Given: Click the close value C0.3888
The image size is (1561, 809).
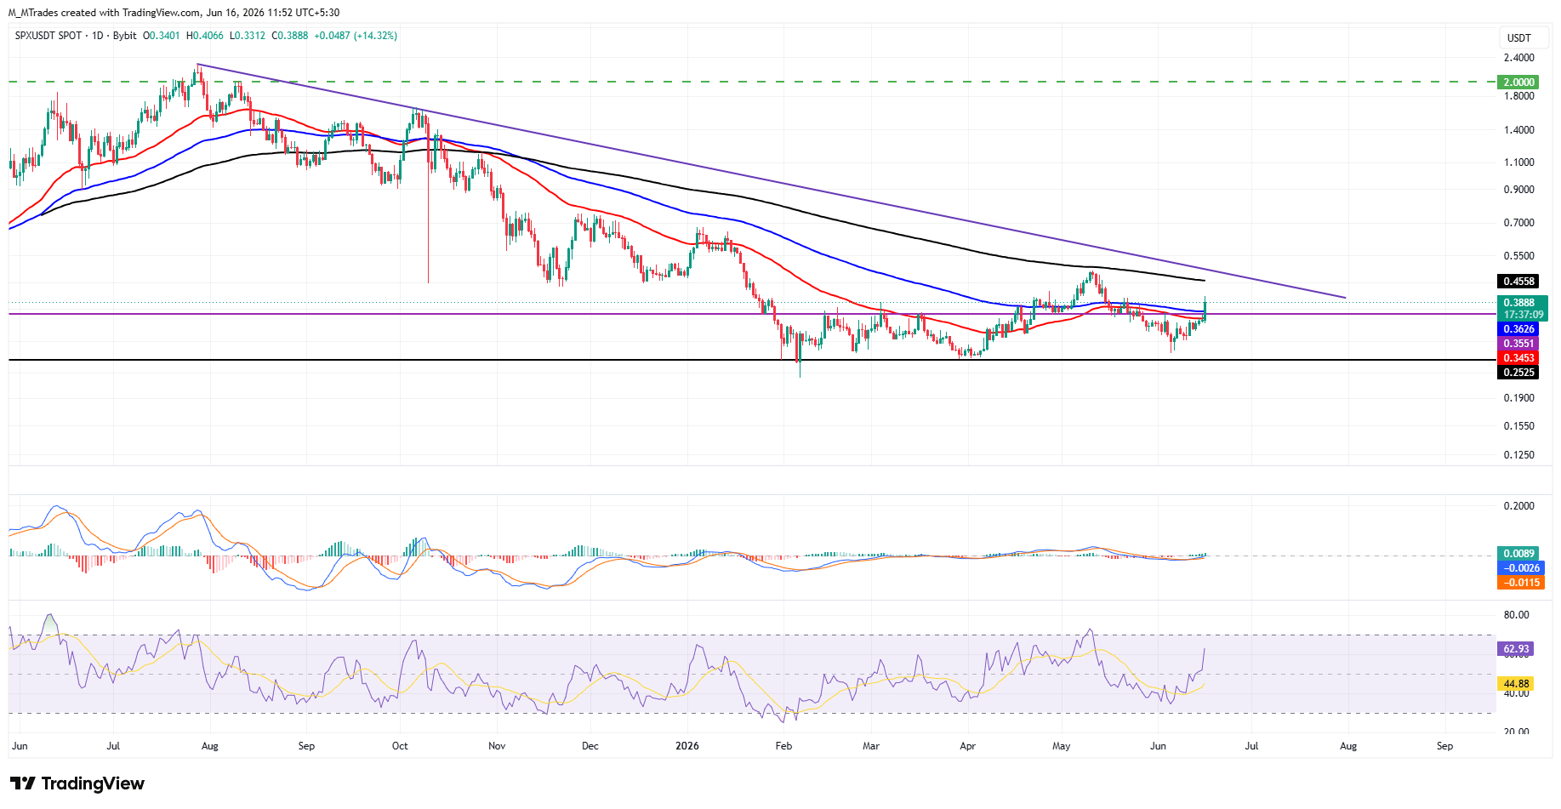Looking at the screenshot, I should (x=290, y=36).
